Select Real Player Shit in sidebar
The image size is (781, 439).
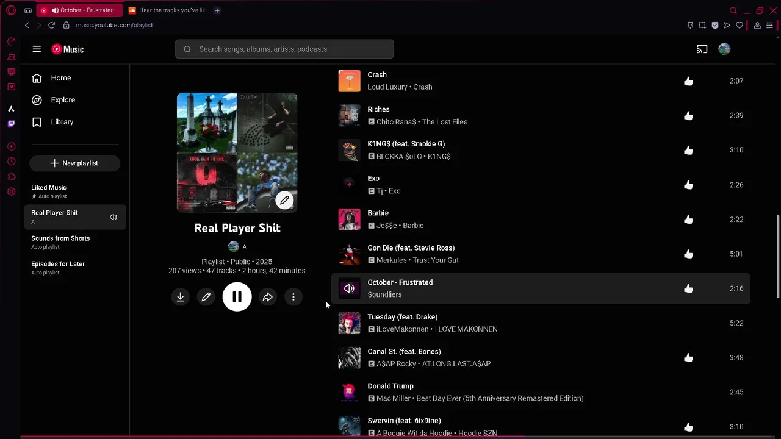pyautogui.click(x=75, y=217)
